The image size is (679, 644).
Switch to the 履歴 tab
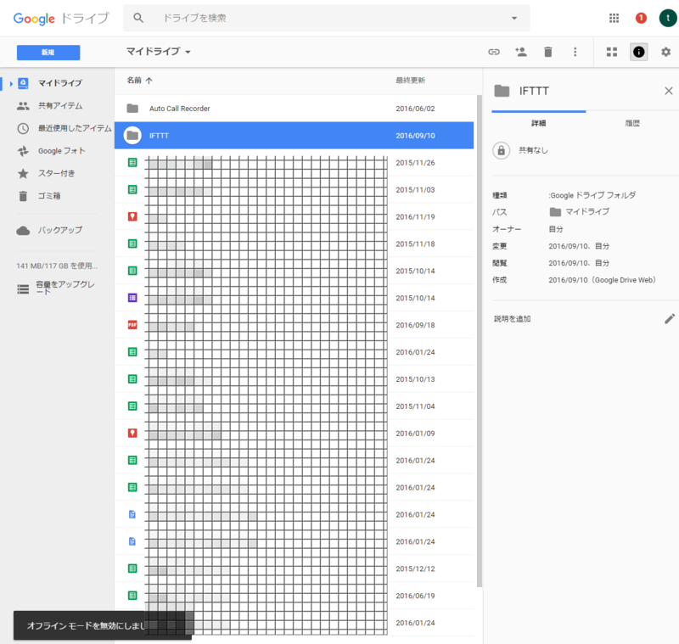pyautogui.click(x=632, y=123)
